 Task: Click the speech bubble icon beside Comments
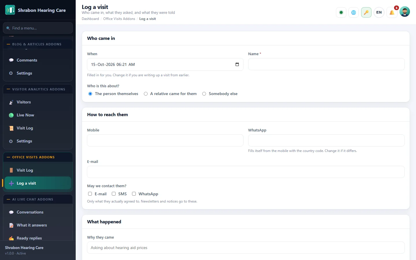click(11, 60)
